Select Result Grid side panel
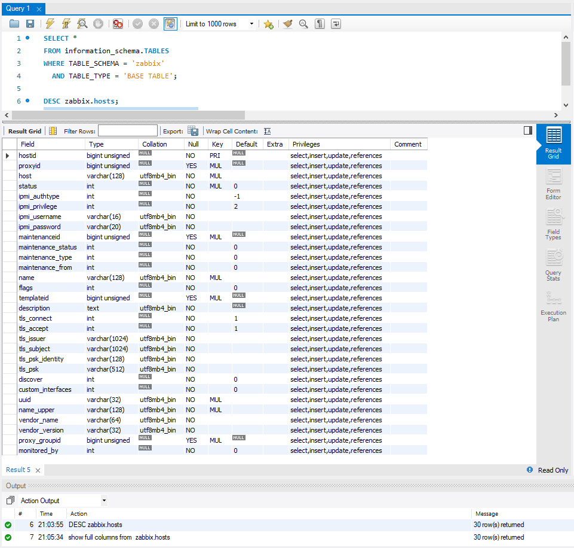574x548 pixels. tap(554, 144)
